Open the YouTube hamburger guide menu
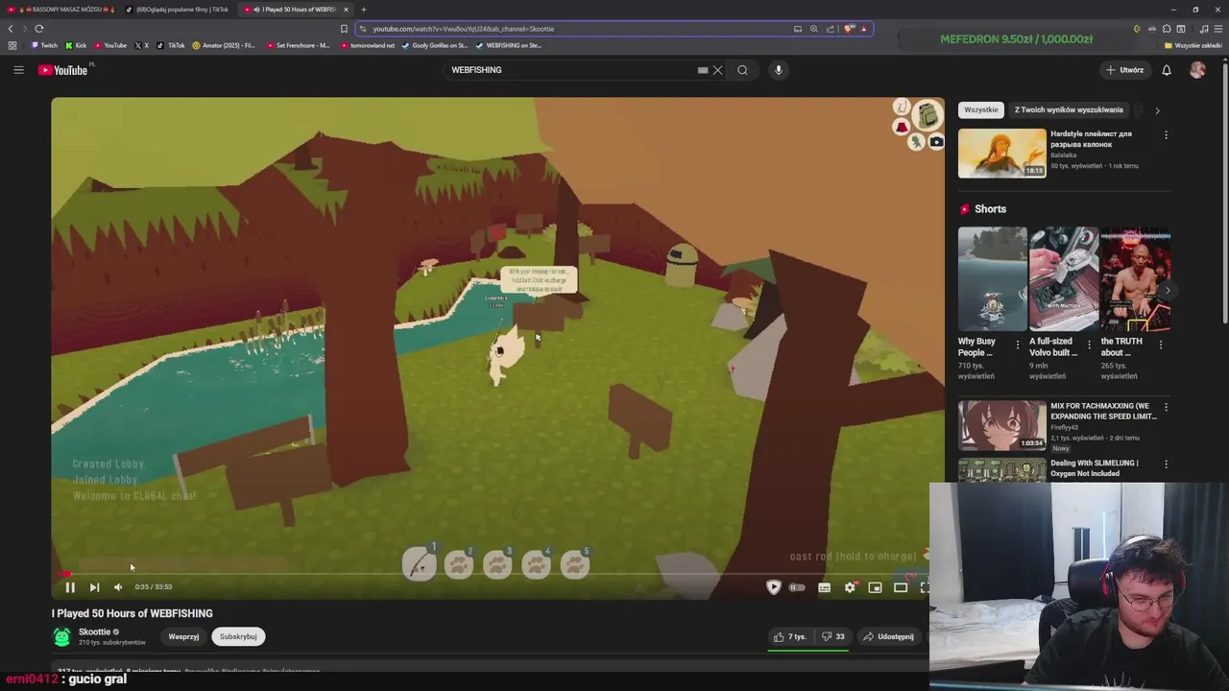 tap(18, 70)
